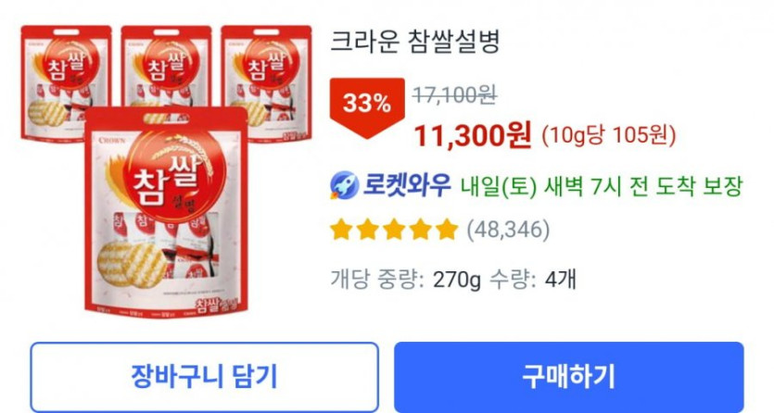
Task: Click the (10g당 105원) unit price text
Action: coord(609,135)
